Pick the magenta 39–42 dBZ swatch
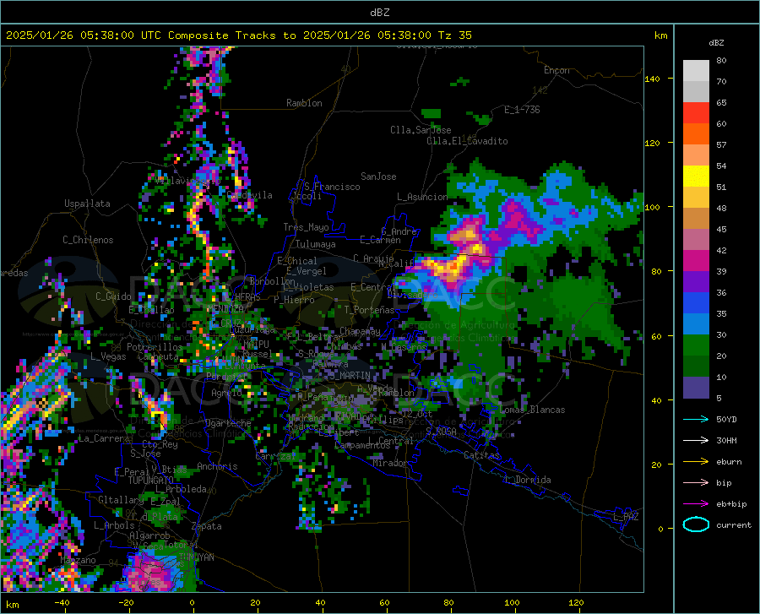760x614 pixels. [696, 261]
